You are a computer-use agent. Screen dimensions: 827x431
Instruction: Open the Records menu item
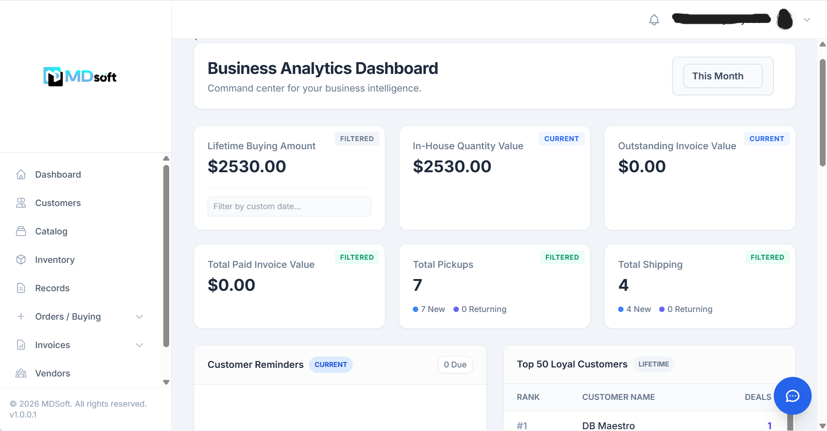click(52, 288)
